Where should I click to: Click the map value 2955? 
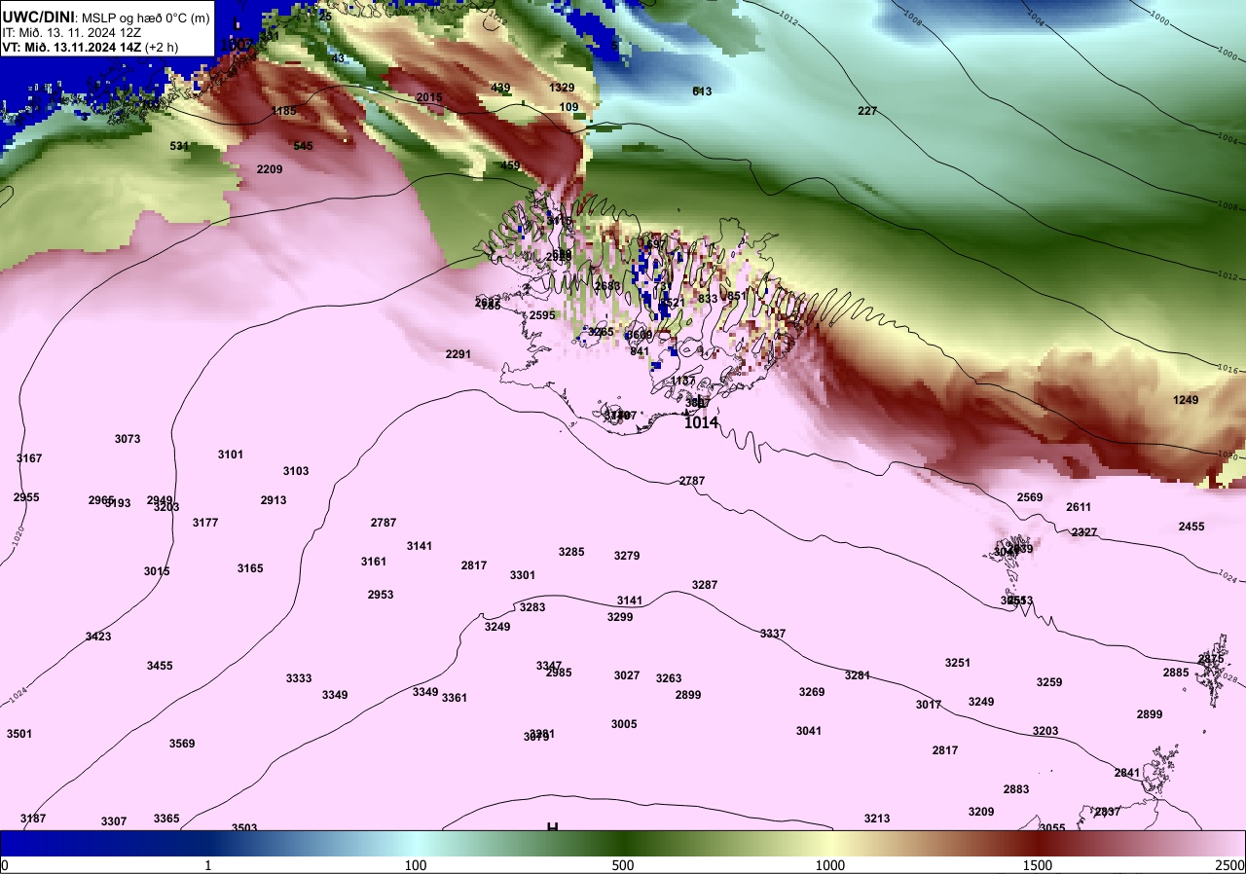pyautogui.click(x=26, y=497)
